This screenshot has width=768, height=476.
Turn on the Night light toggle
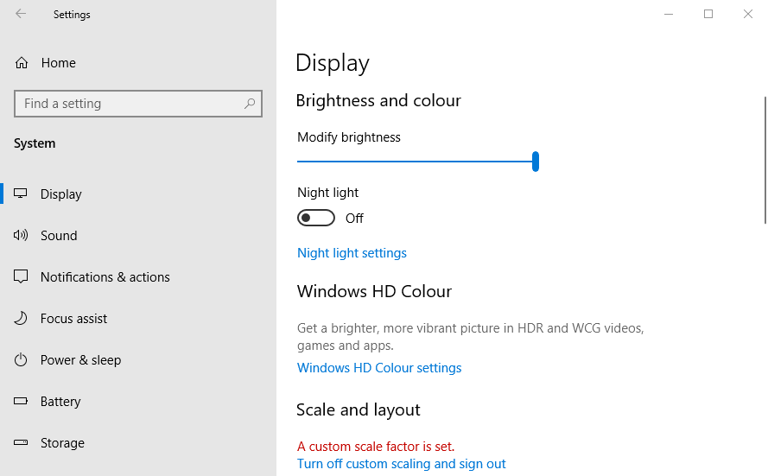point(316,218)
